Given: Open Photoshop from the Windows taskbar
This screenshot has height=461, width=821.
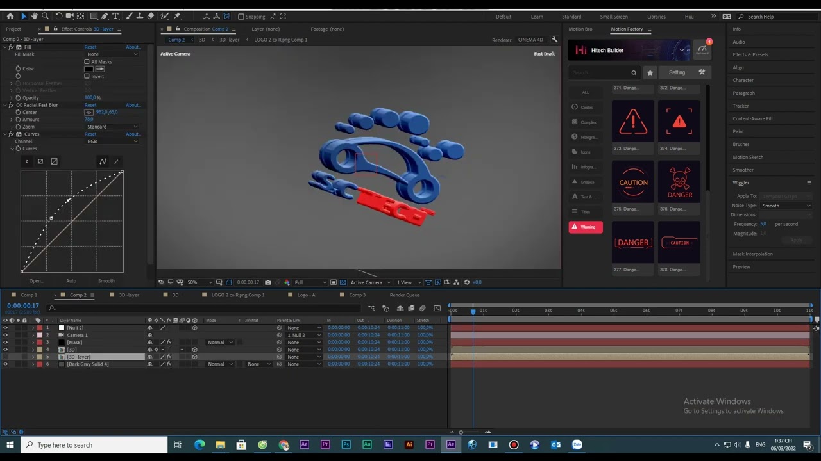Looking at the screenshot, I should pyautogui.click(x=346, y=445).
